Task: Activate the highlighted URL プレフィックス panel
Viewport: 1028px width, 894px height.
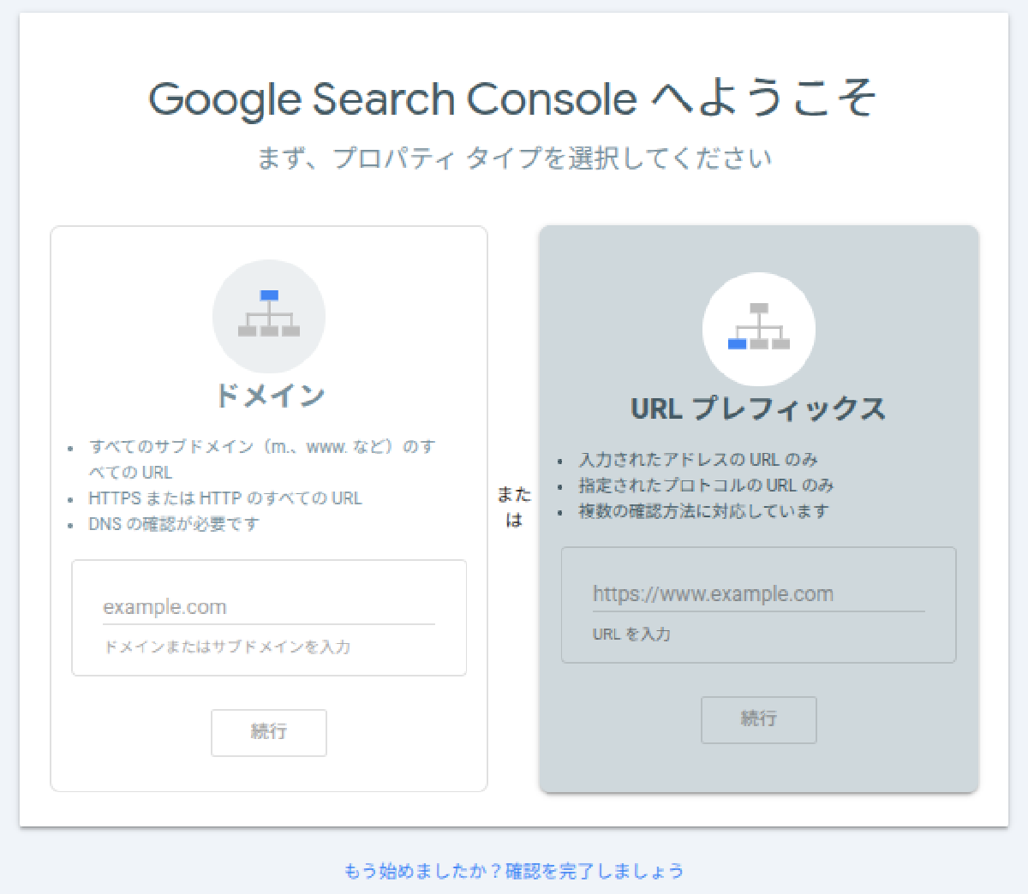Action: [x=758, y=510]
